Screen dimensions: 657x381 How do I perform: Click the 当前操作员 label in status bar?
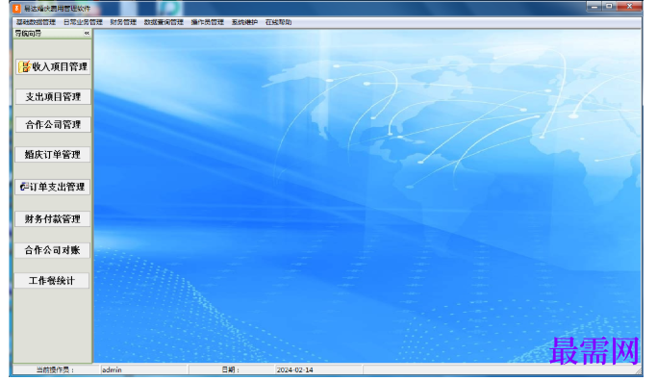[x=55, y=369]
